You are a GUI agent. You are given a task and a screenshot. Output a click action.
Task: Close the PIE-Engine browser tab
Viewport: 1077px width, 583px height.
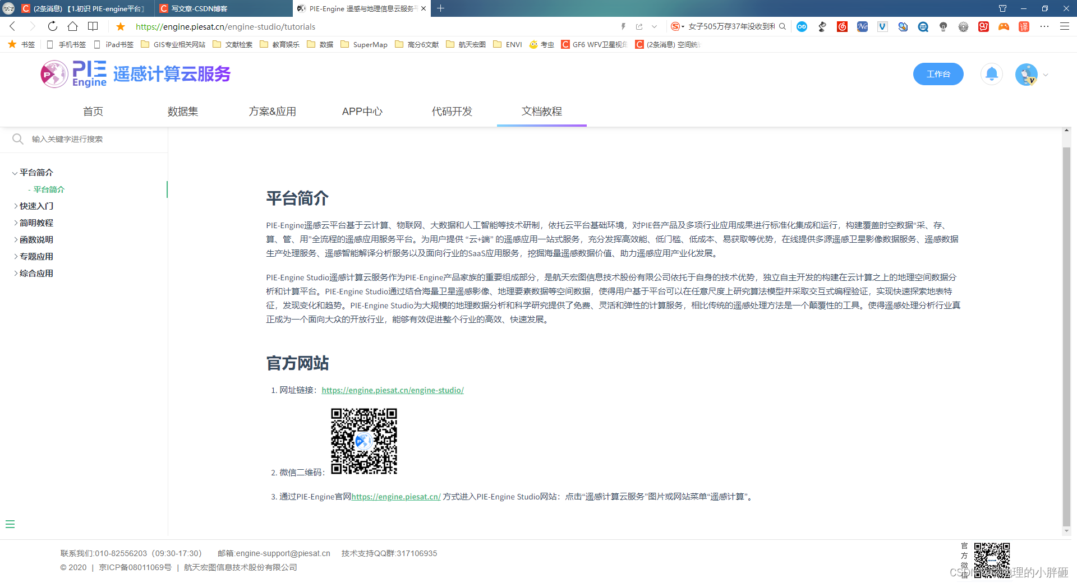point(424,8)
